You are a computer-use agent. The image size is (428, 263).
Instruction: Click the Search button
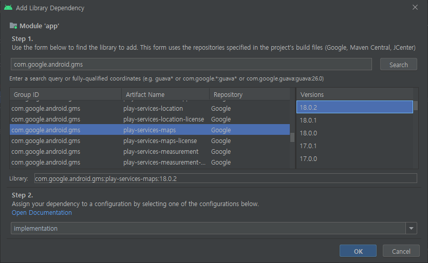tap(398, 65)
